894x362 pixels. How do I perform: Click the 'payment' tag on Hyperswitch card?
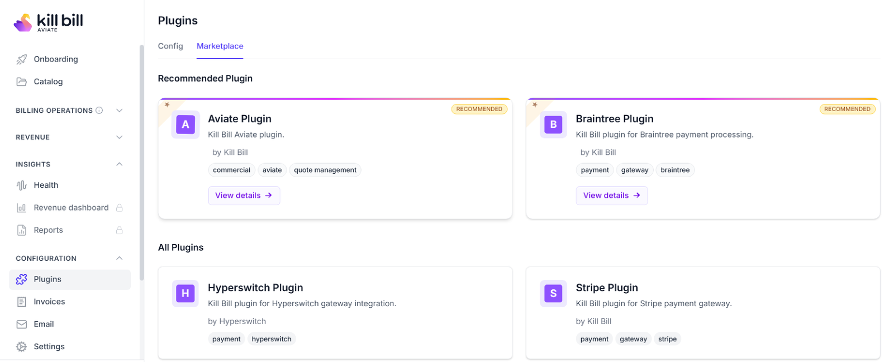pyautogui.click(x=226, y=339)
